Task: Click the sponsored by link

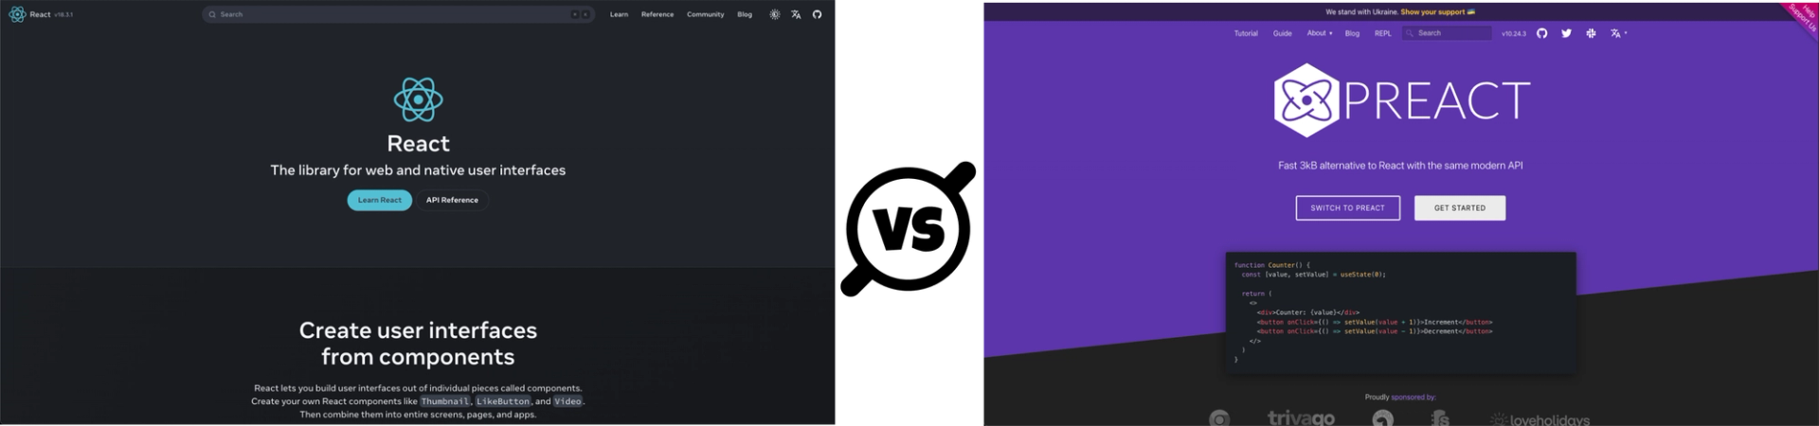Action: [1413, 398]
